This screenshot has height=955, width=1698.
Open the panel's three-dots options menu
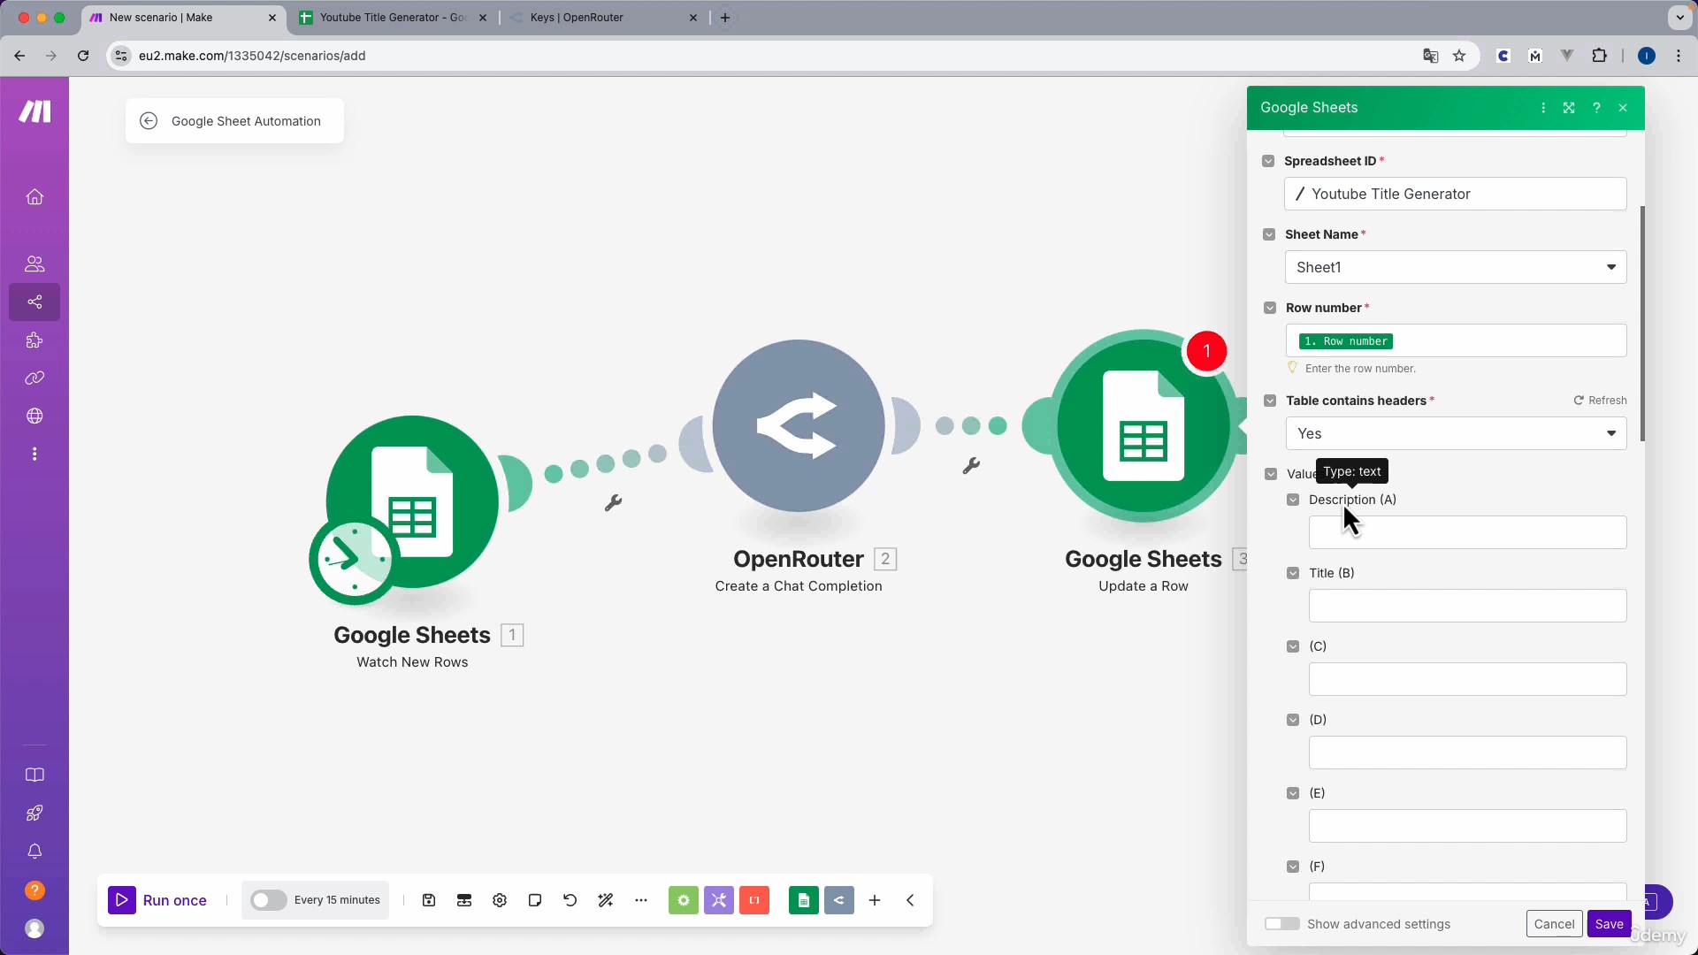pos(1543,108)
